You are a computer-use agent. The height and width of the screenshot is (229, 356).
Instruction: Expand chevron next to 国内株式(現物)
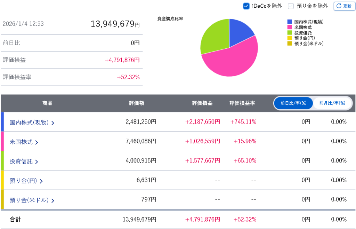(53, 123)
